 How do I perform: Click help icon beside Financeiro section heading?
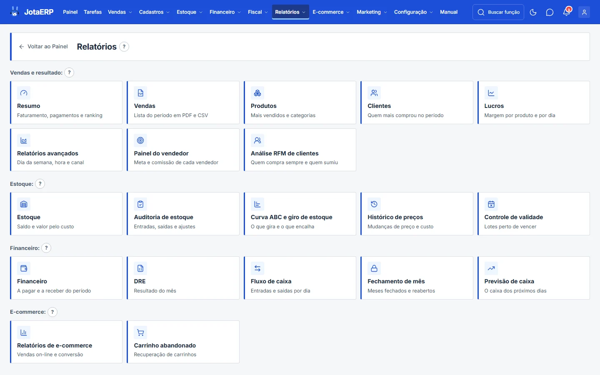point(46,248)
